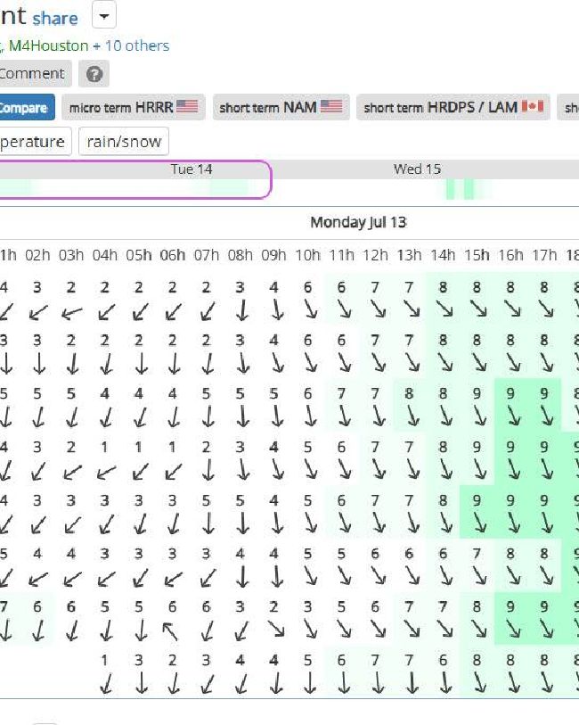Viewport: 579px width, 725px height.
Task: Select the rain/snow tab
Action: (124, 142)
